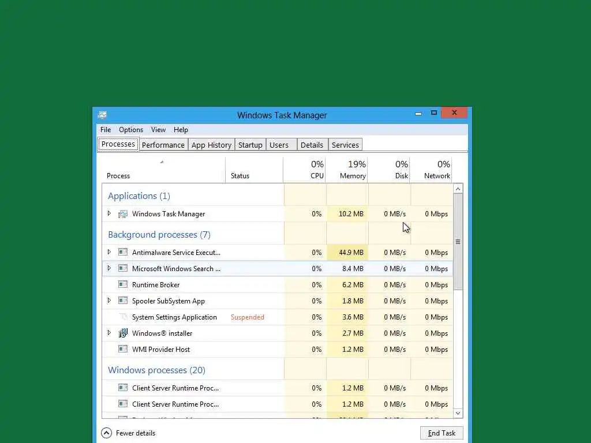Expand the Spooler SubSystem App row
The height and width of the screenshot is (443, 591).
109,300
